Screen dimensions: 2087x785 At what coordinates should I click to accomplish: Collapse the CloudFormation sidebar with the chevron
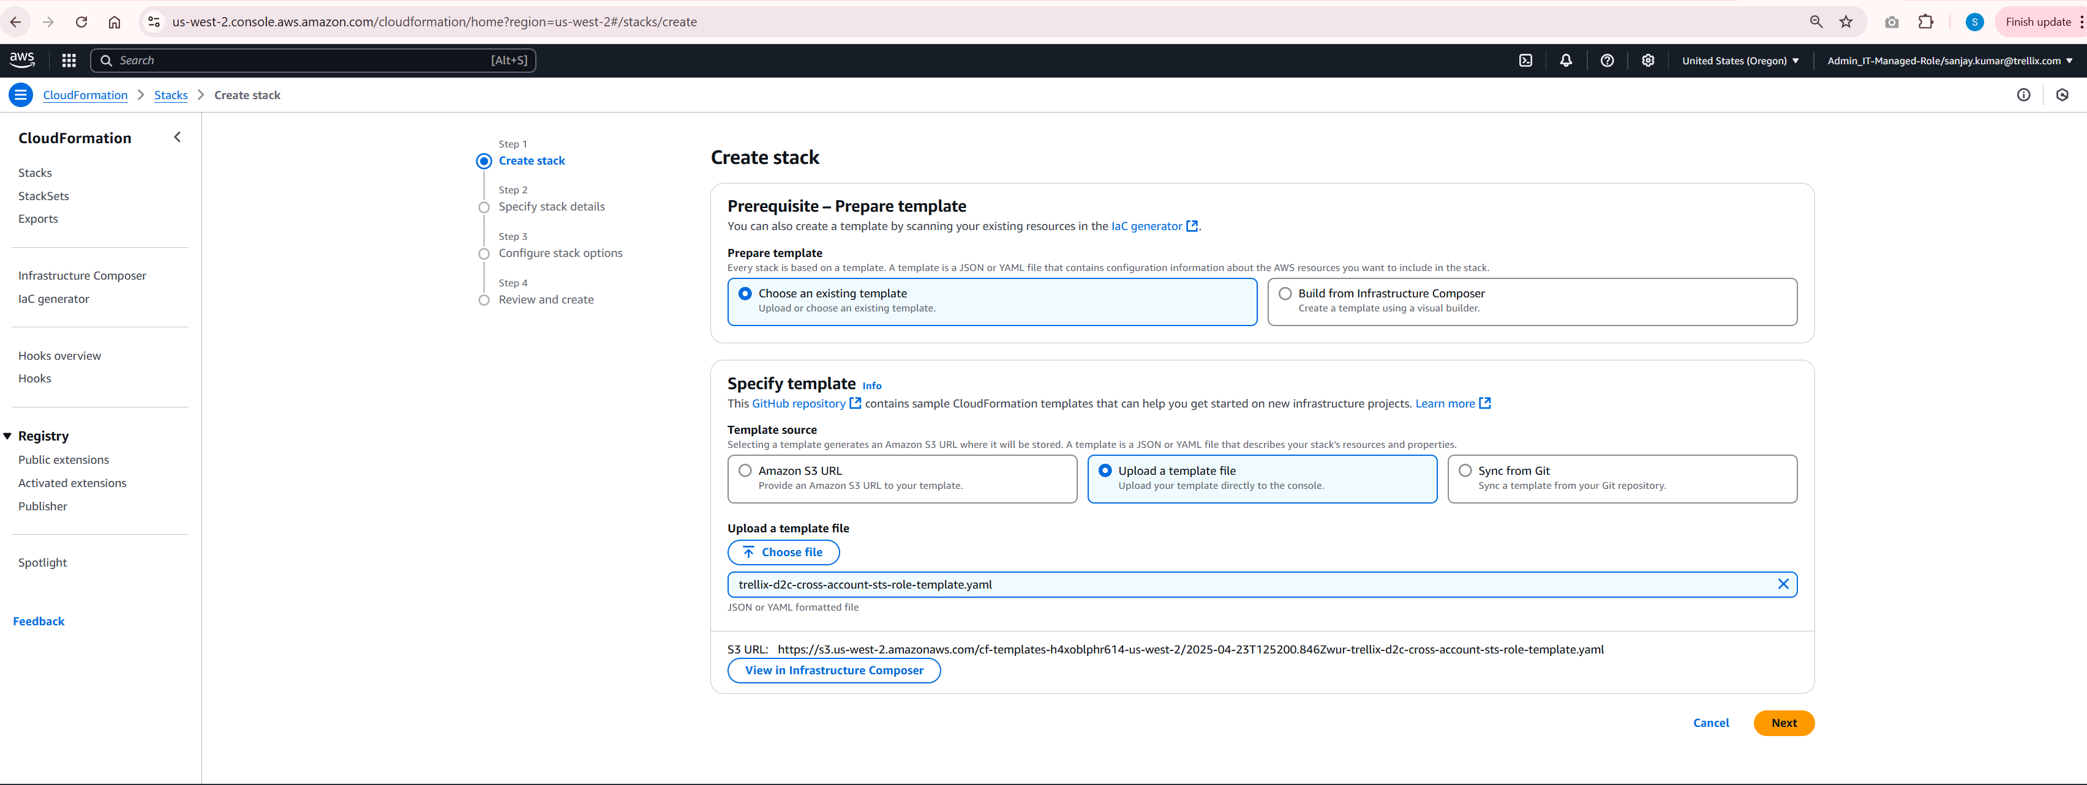click(178, 137)
